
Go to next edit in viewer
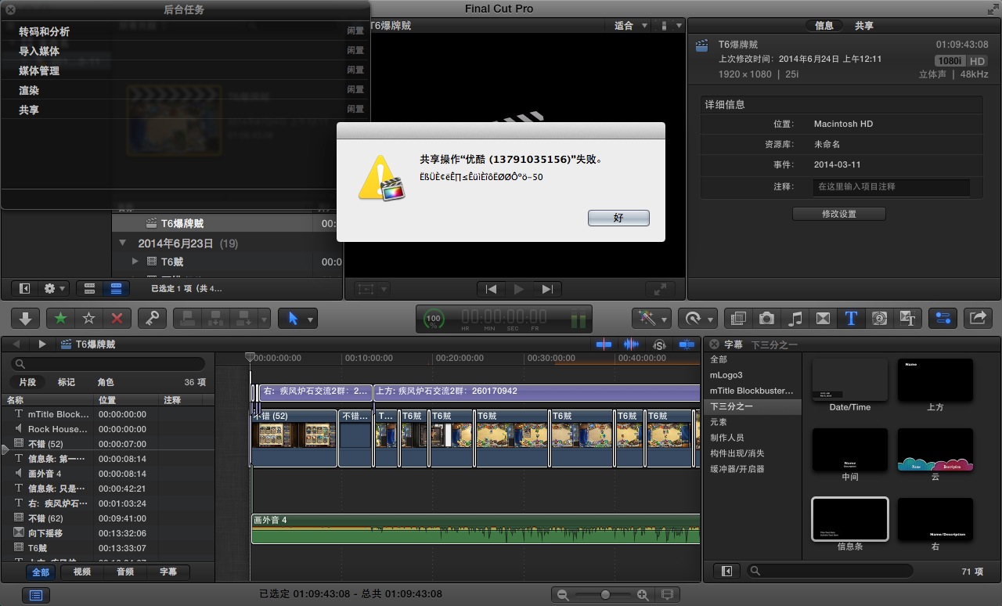(x=547, y=289)
